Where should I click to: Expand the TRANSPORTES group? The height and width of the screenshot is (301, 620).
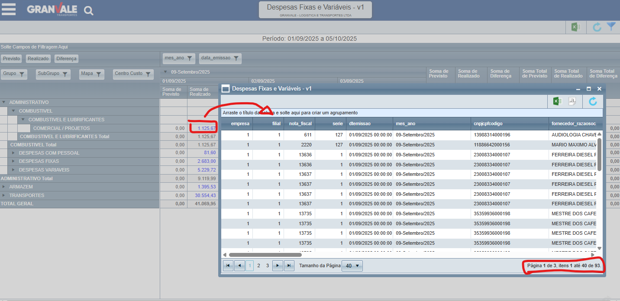[x=4, y=195]
